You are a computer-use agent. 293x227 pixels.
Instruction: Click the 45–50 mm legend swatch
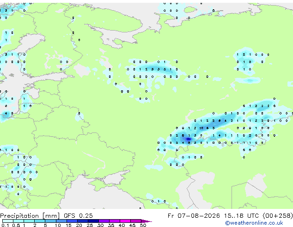click(x=136, y=221)
